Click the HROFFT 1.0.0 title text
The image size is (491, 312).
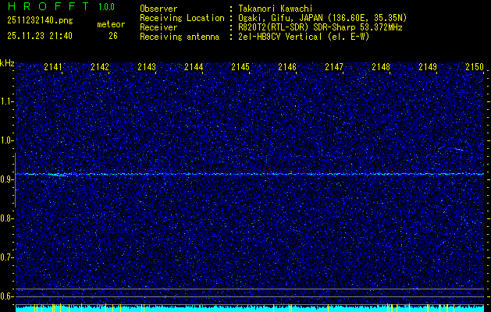(x=61, y=6)
